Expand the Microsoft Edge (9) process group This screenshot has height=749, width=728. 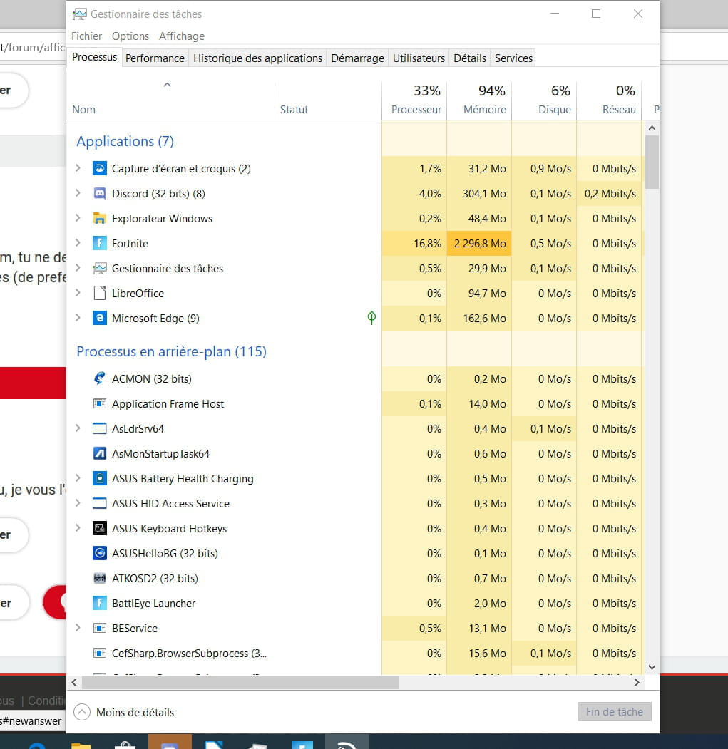pyautogui.click(x=78, y=318)
